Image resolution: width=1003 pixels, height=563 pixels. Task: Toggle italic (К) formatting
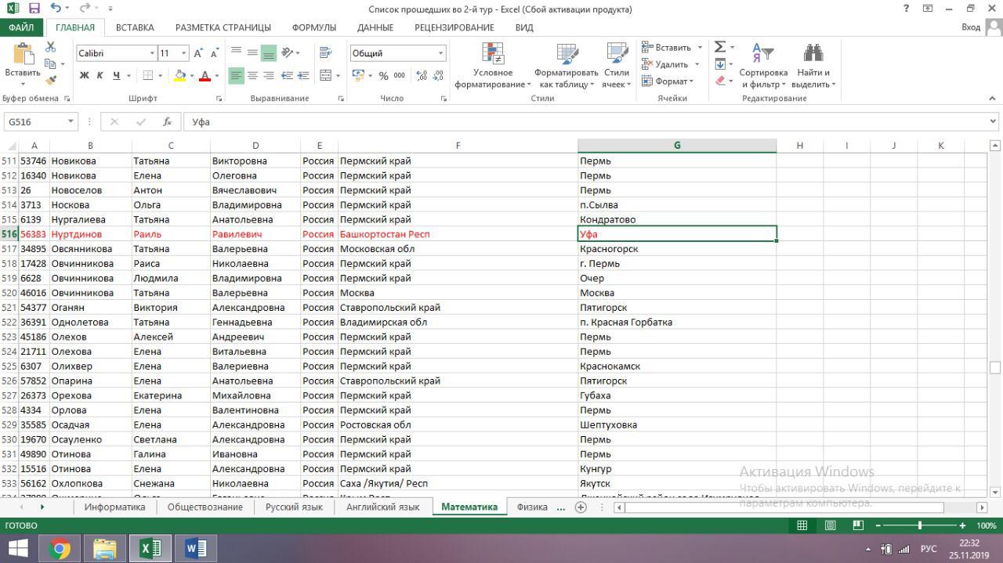[100, 76]
